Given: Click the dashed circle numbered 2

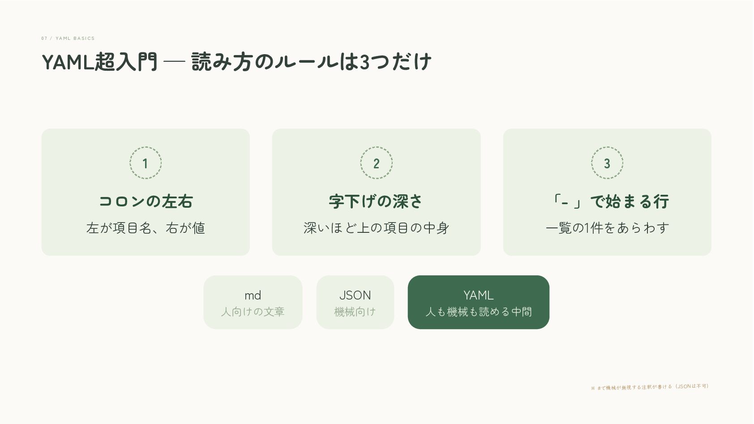Looking at the screenshot, I should [376, 163].
